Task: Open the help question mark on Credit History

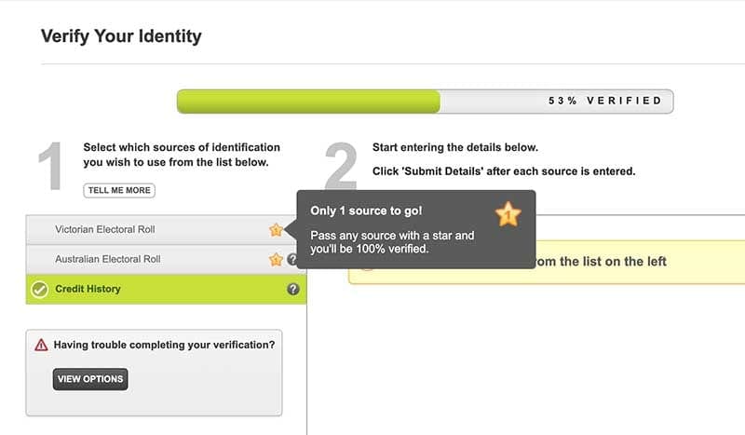Action: (x=293, y=289)
